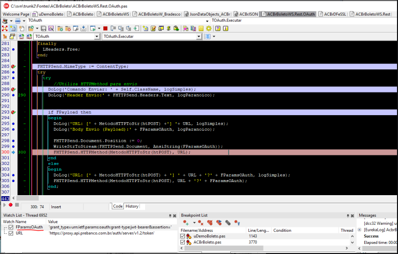The height and width of the screenshot is (254, 398).
Task: Open the ACBrDFeSSL tab
Action: click(x=333, y=14)
